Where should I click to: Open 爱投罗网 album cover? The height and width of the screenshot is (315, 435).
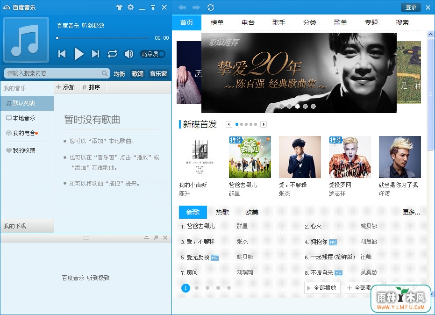pos(349,157)
